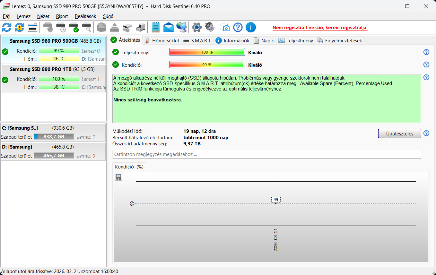Screen dimensions: 436x275
Task: Click the speaker sound toolbar icon
Action: pyautogui.click(x=209, y=27)
